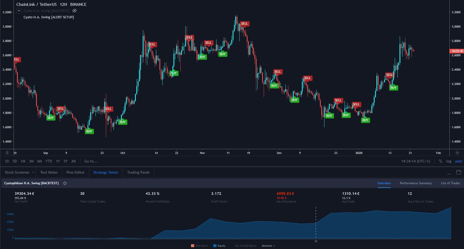Open the Stock Screener tab
The height and width of the screenshot is (249, 464).
17,172
